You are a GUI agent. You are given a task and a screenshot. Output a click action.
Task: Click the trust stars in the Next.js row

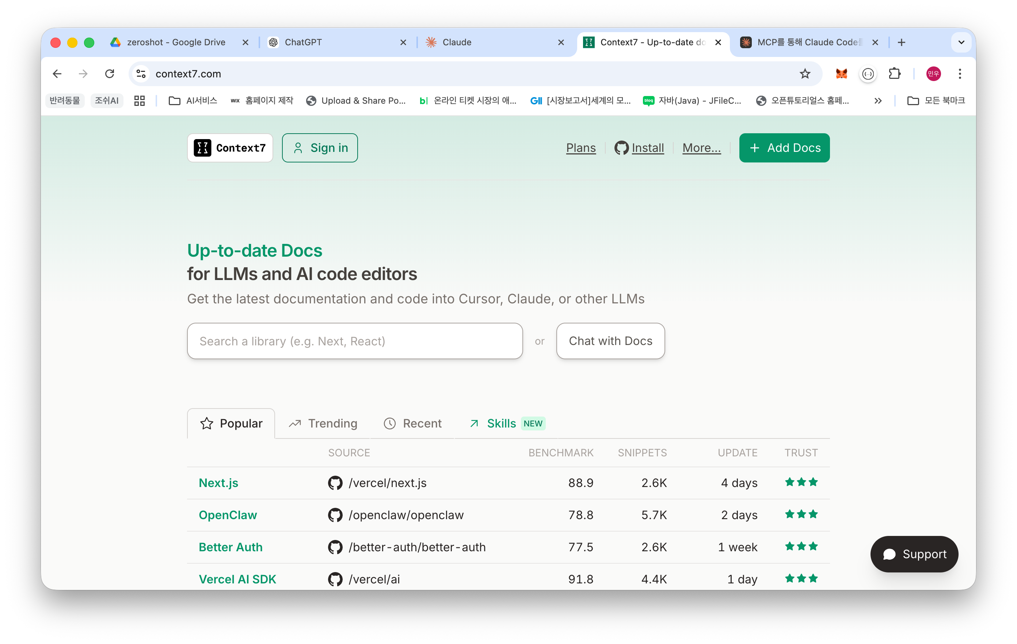pos(801,482)
